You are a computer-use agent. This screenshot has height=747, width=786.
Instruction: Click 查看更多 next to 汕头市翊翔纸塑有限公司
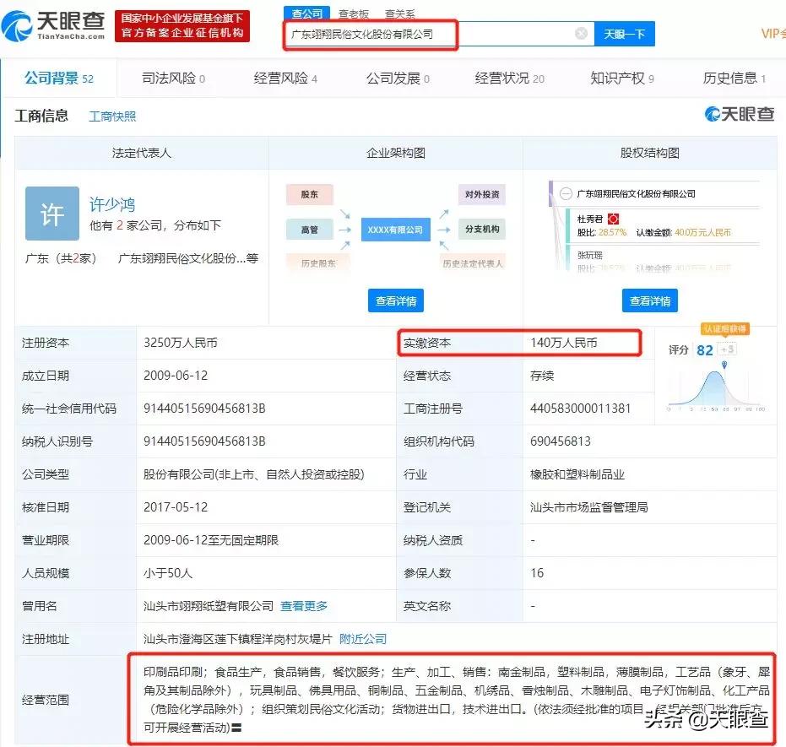303,606
